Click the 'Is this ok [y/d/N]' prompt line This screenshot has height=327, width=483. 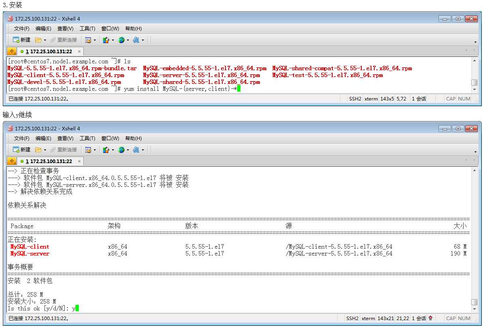43,308
